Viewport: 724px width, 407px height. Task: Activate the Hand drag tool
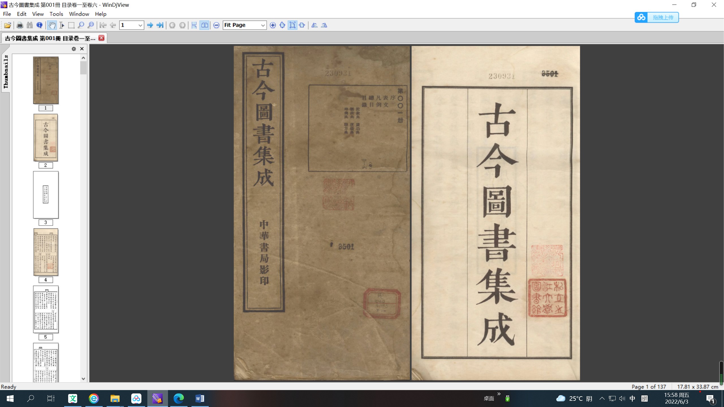pyautogui.click(x=52, y=25)
